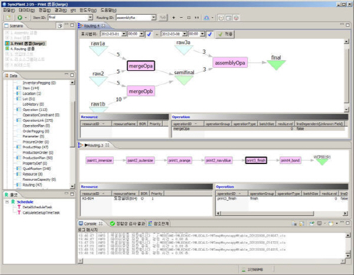
Task: Click the assemblyOpa node in the diagram
Action: [x=229, y=62]
